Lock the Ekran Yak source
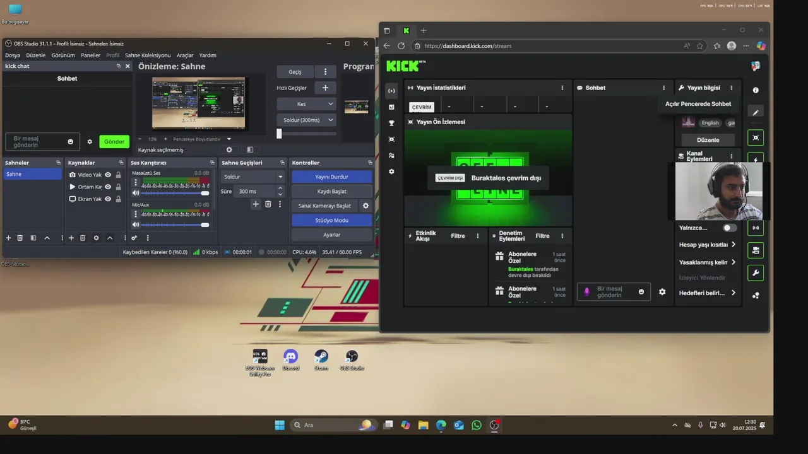Screen dimensions: 808x454 [x=118, y=199]
